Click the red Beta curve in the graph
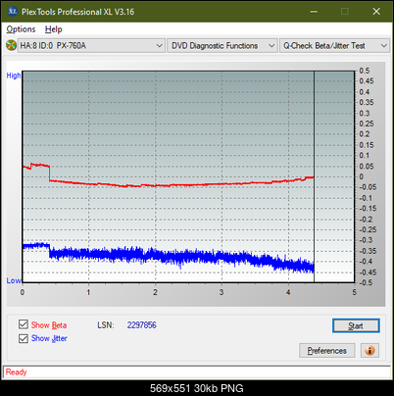Image resolution: width=394 pixels, height=396 pixels. pos(170,185)
